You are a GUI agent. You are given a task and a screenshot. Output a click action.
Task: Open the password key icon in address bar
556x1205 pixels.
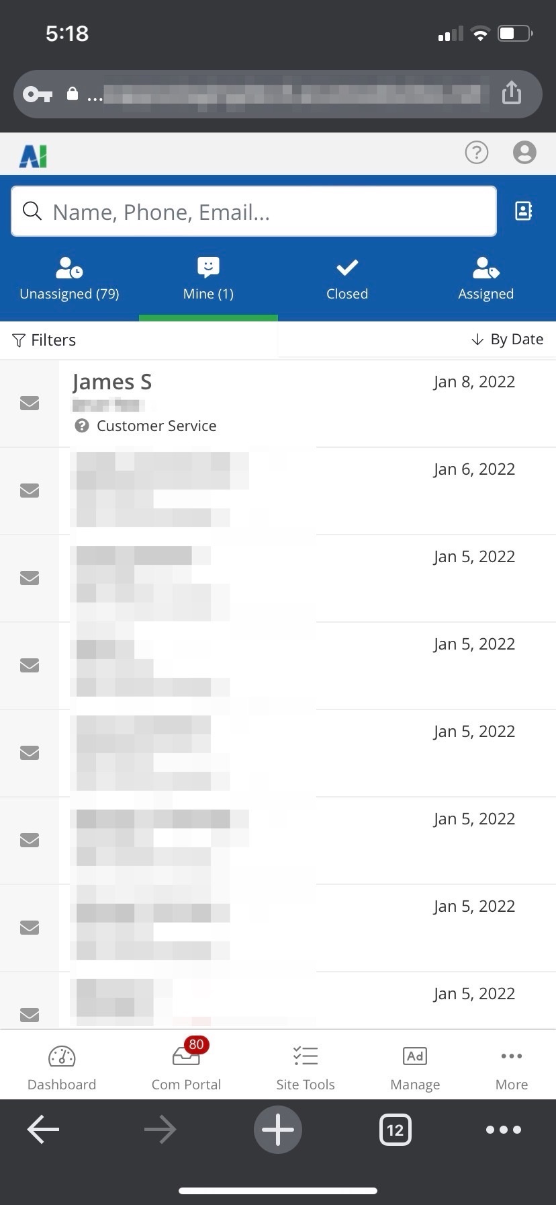[x=38, y=94]
